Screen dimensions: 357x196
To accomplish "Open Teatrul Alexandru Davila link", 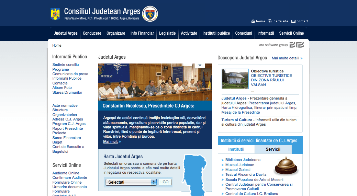I will (x=246, y=174).
